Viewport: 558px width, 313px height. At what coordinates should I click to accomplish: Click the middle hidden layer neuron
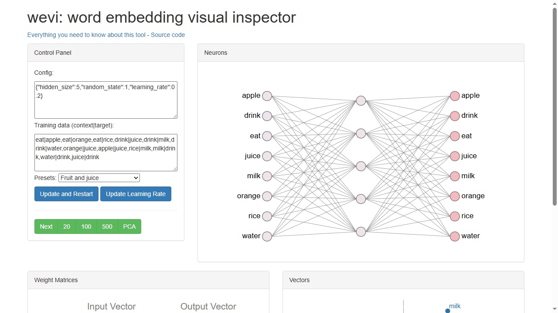pos(361,166)
